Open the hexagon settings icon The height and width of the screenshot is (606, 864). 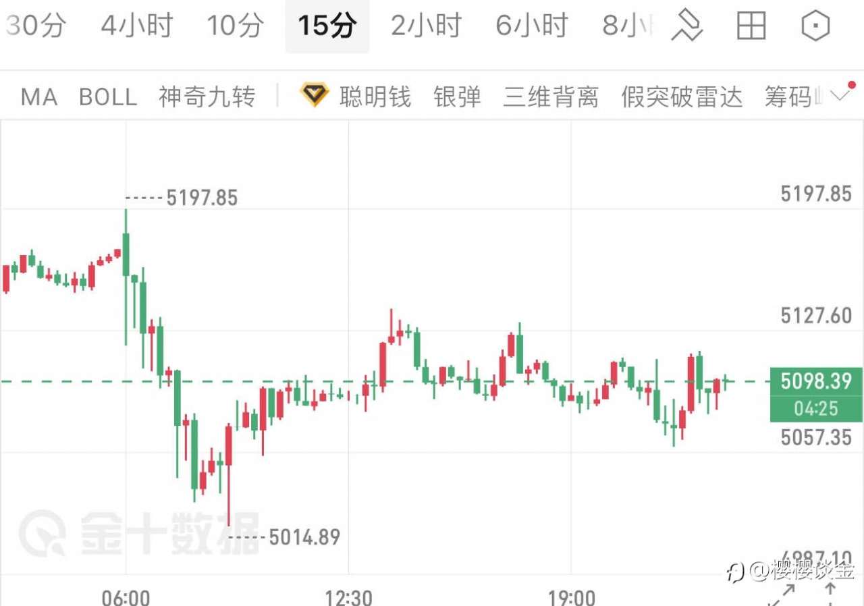coord(815,26)
